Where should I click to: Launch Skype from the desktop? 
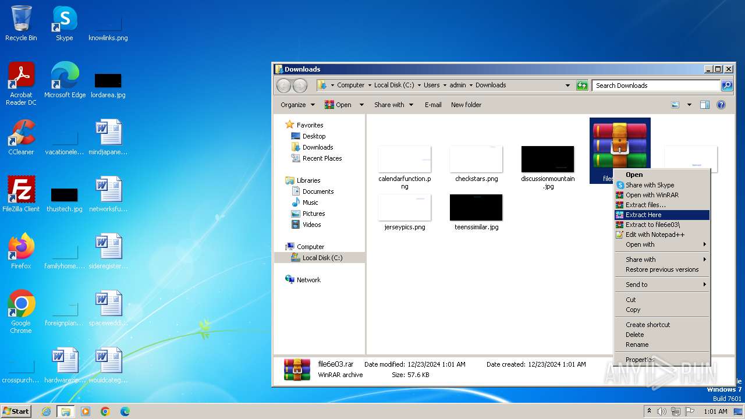coord(64,23)
